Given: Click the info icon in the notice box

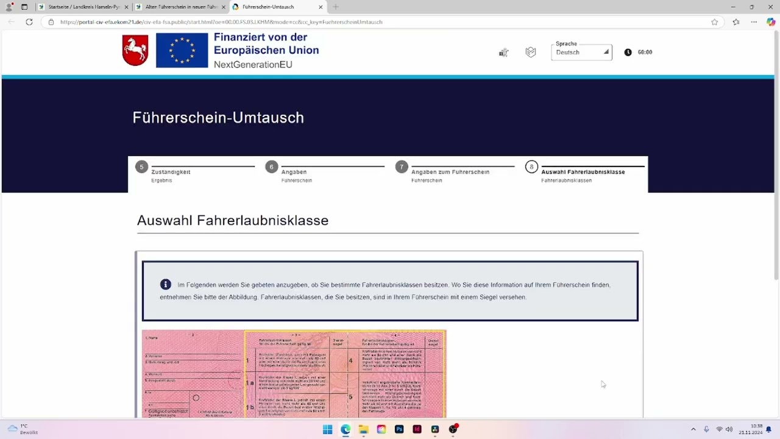Looking at the screenshot, I should (165, 285).
